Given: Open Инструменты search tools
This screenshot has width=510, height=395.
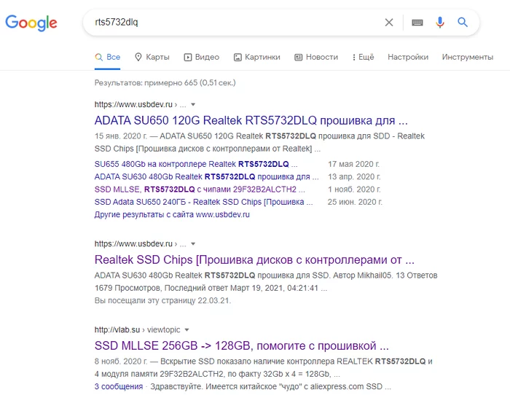Looking at the screenshot, I should [x=468, y=58].
